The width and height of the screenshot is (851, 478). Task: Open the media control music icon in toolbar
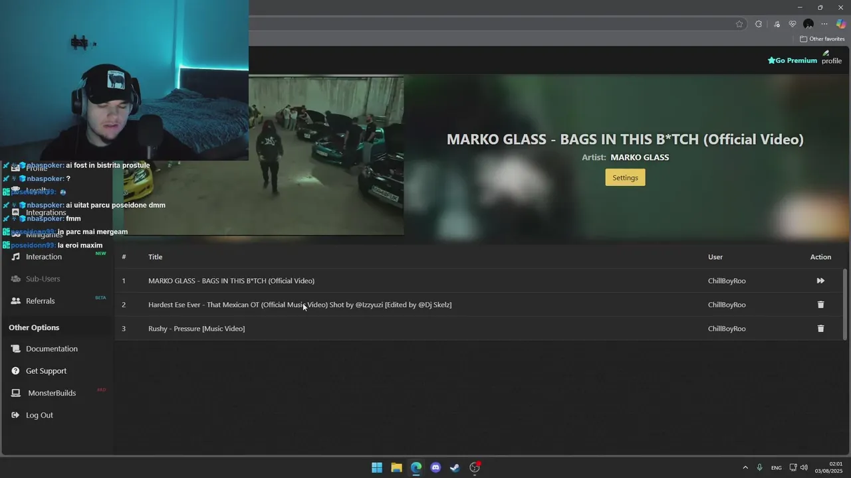click(777, 24)
